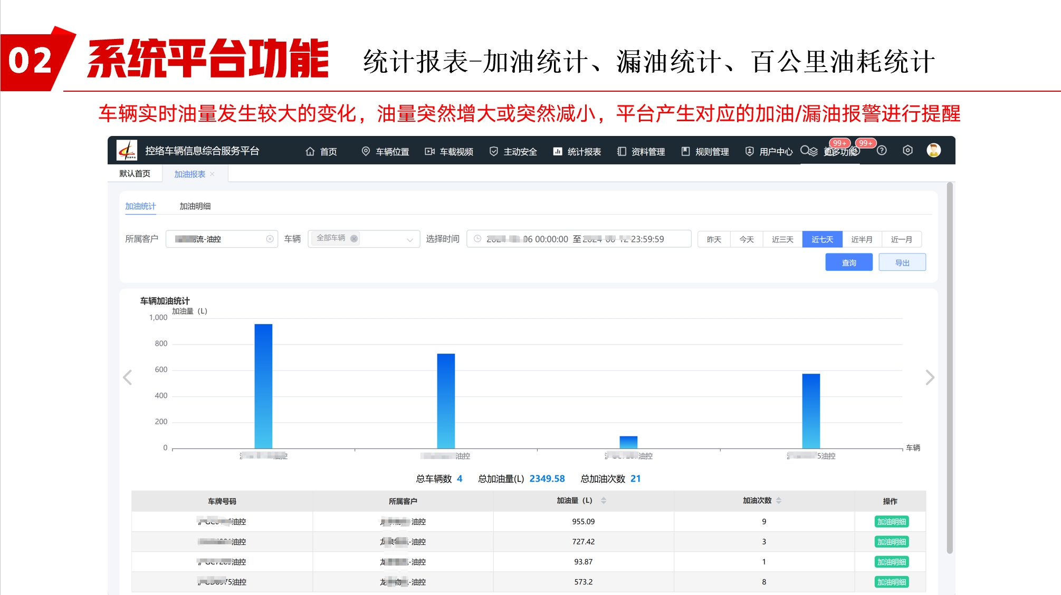Switch to the 加油明细 tab
The width and height of the screenshot is (1061, 595).
coord(195,206)
